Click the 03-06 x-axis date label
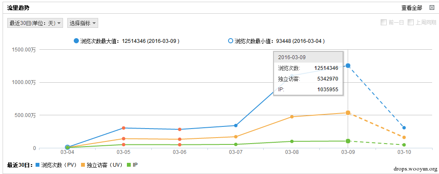 click(x=180, y=152)
